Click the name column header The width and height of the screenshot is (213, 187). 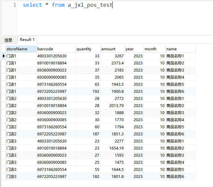click(x=181, y=49)
